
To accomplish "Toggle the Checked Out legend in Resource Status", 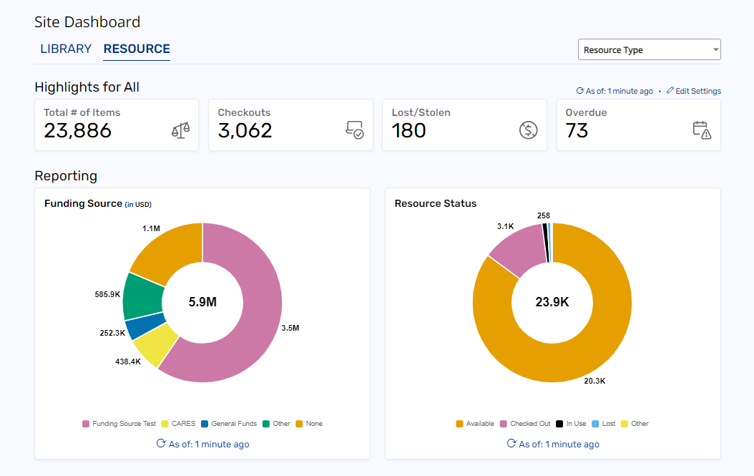I will [525, 424].
